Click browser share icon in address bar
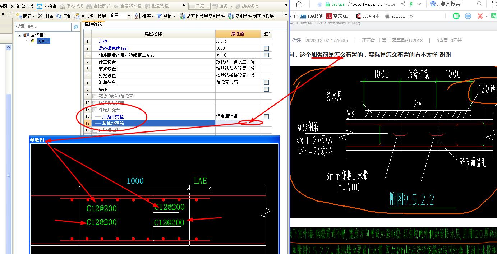 tap(403, 4)
